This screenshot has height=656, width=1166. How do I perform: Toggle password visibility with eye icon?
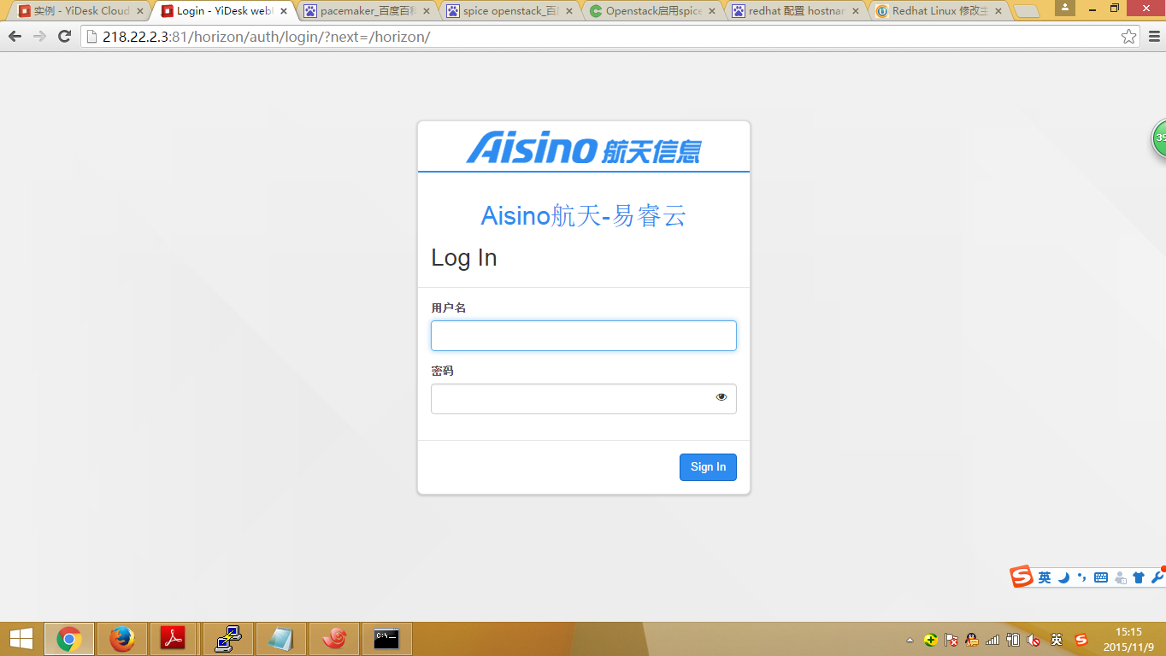[721, 397]
